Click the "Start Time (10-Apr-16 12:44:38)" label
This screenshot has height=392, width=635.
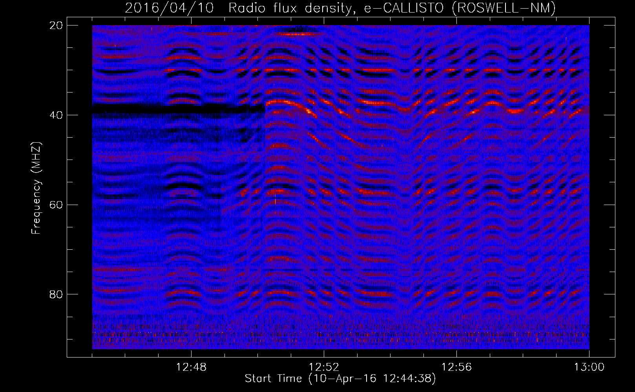coord(340,379)
